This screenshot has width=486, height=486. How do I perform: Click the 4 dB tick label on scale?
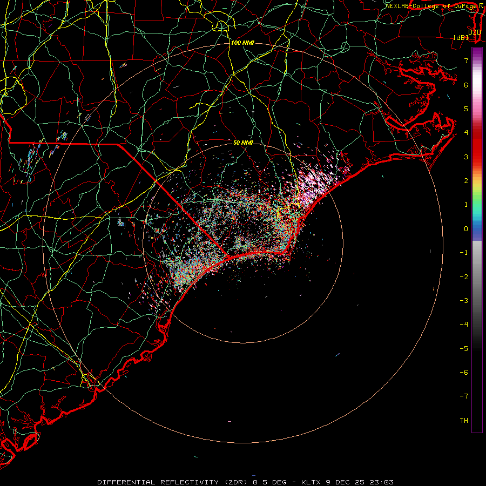466,133
